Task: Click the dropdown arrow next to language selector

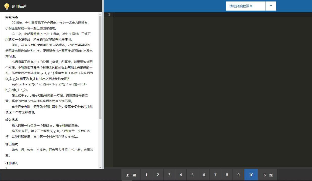Action: (271, 6)
